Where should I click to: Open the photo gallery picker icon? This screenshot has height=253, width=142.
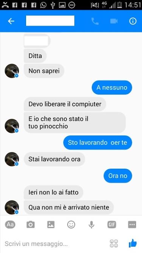click(51, 224)
